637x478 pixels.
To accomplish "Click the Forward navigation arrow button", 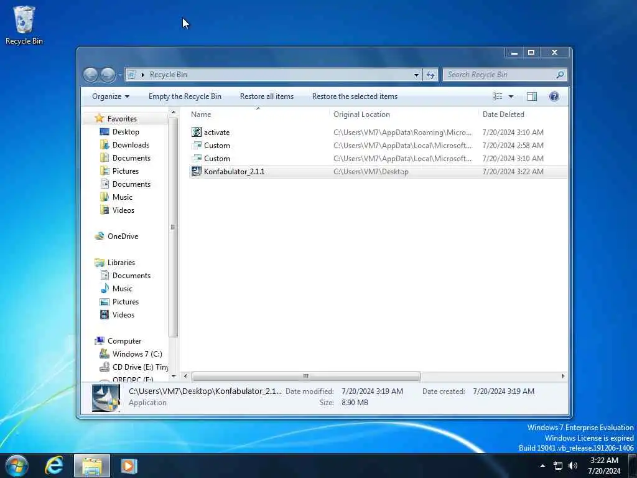I will (x=108, y=75).
